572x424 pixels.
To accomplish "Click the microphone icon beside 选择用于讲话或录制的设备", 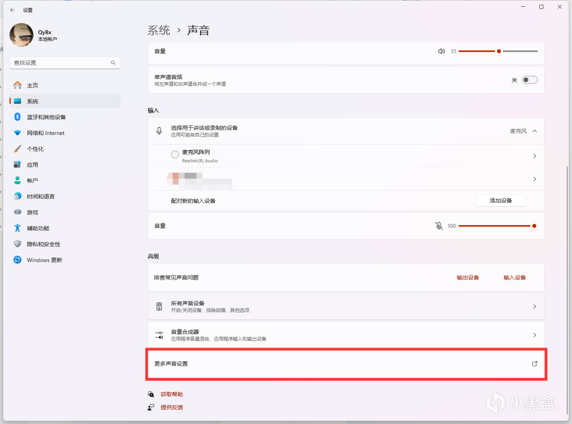I will click(x=159, y=131).
